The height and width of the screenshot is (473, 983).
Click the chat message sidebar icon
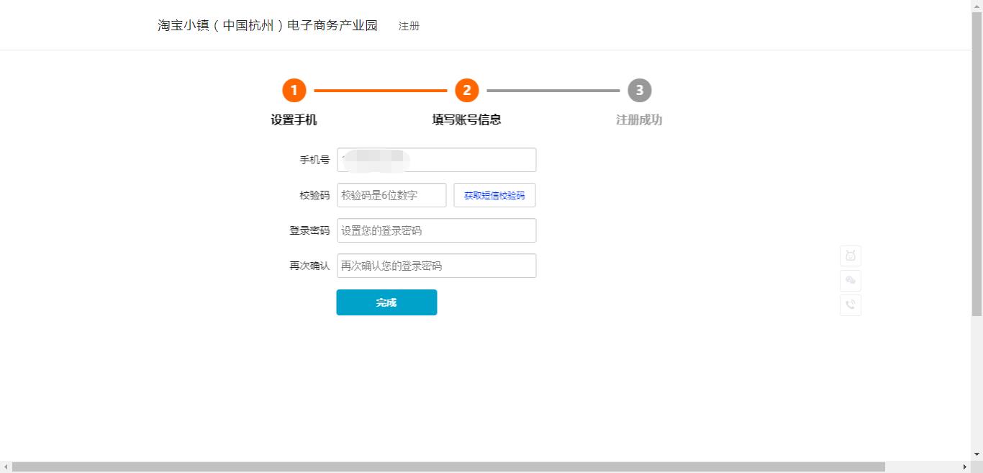[850, 281]
